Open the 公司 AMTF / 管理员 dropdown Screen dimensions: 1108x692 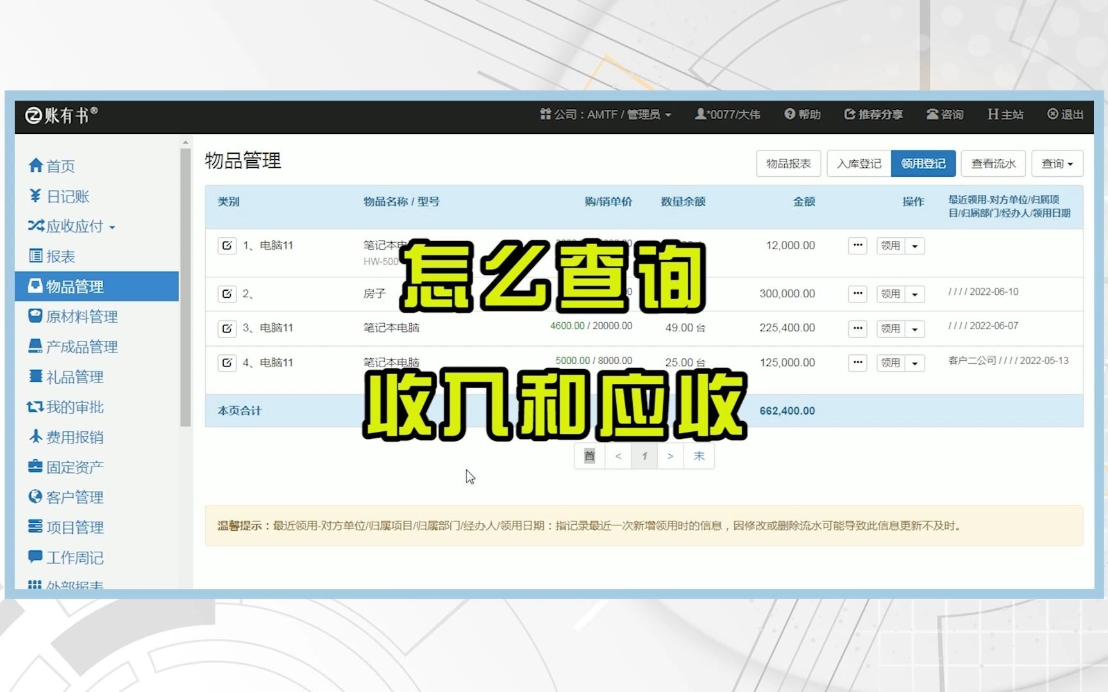pos(605,114)
